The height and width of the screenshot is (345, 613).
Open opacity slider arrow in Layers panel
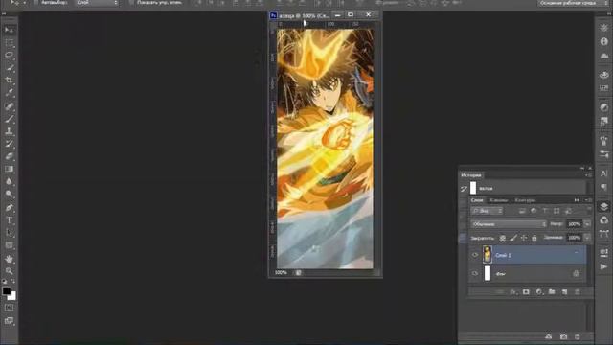587,224
